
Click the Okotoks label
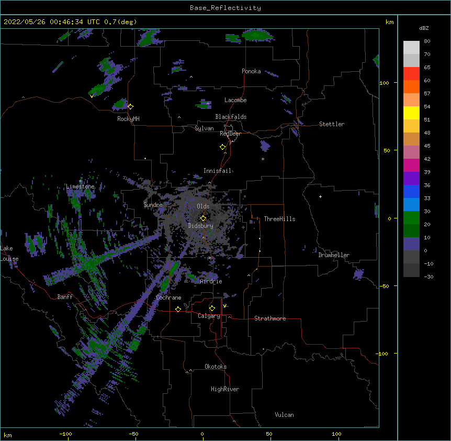click(x=216, y=367)
